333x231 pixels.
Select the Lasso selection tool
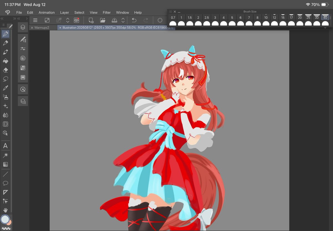pos(5,79)
